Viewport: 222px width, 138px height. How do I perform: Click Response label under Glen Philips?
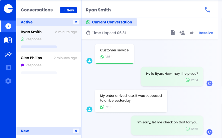[x=34, y=65]
